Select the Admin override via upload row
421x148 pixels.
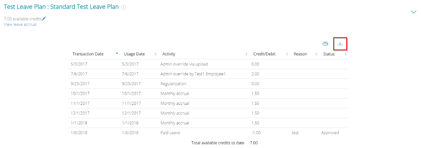(x=208, y=64)
